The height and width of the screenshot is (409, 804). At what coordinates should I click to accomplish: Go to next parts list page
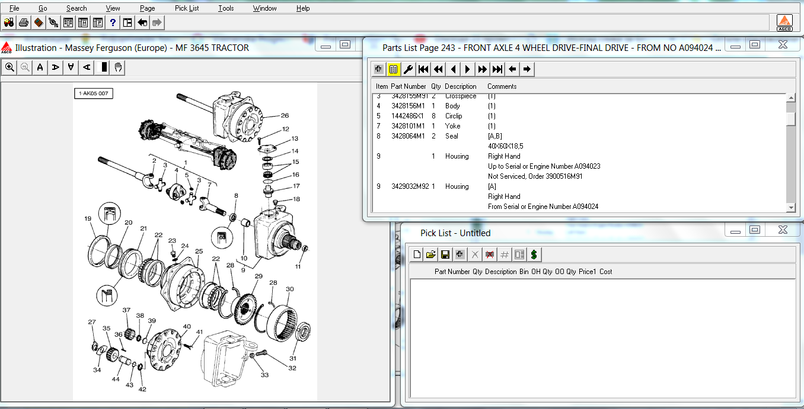pyautogui.click(x=468, y=69)
